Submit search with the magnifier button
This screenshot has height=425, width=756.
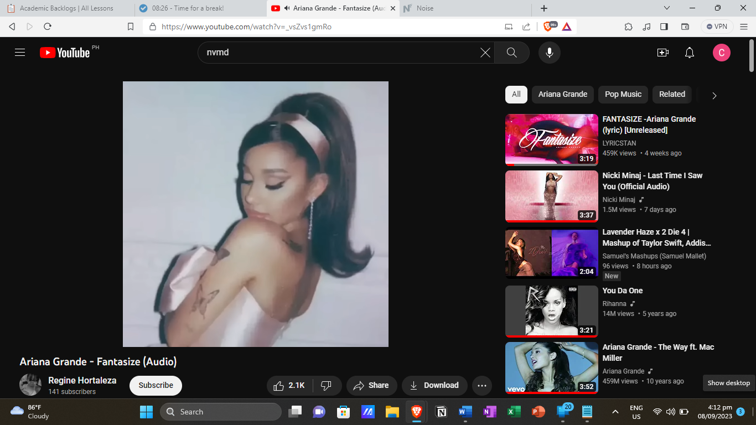coord(512,53)
